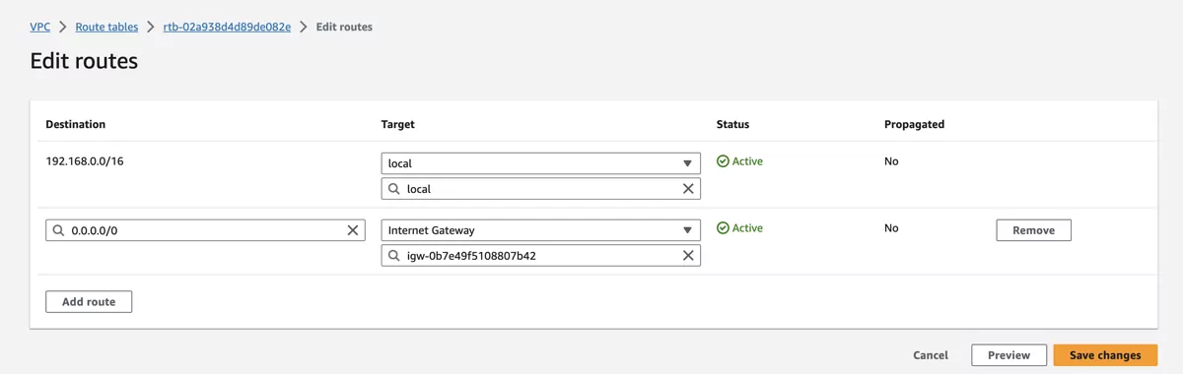Expand the Internet Gateway target dropdown
Screen dimensions: 1183x374
pyautogui.click(x=540, y=230)
